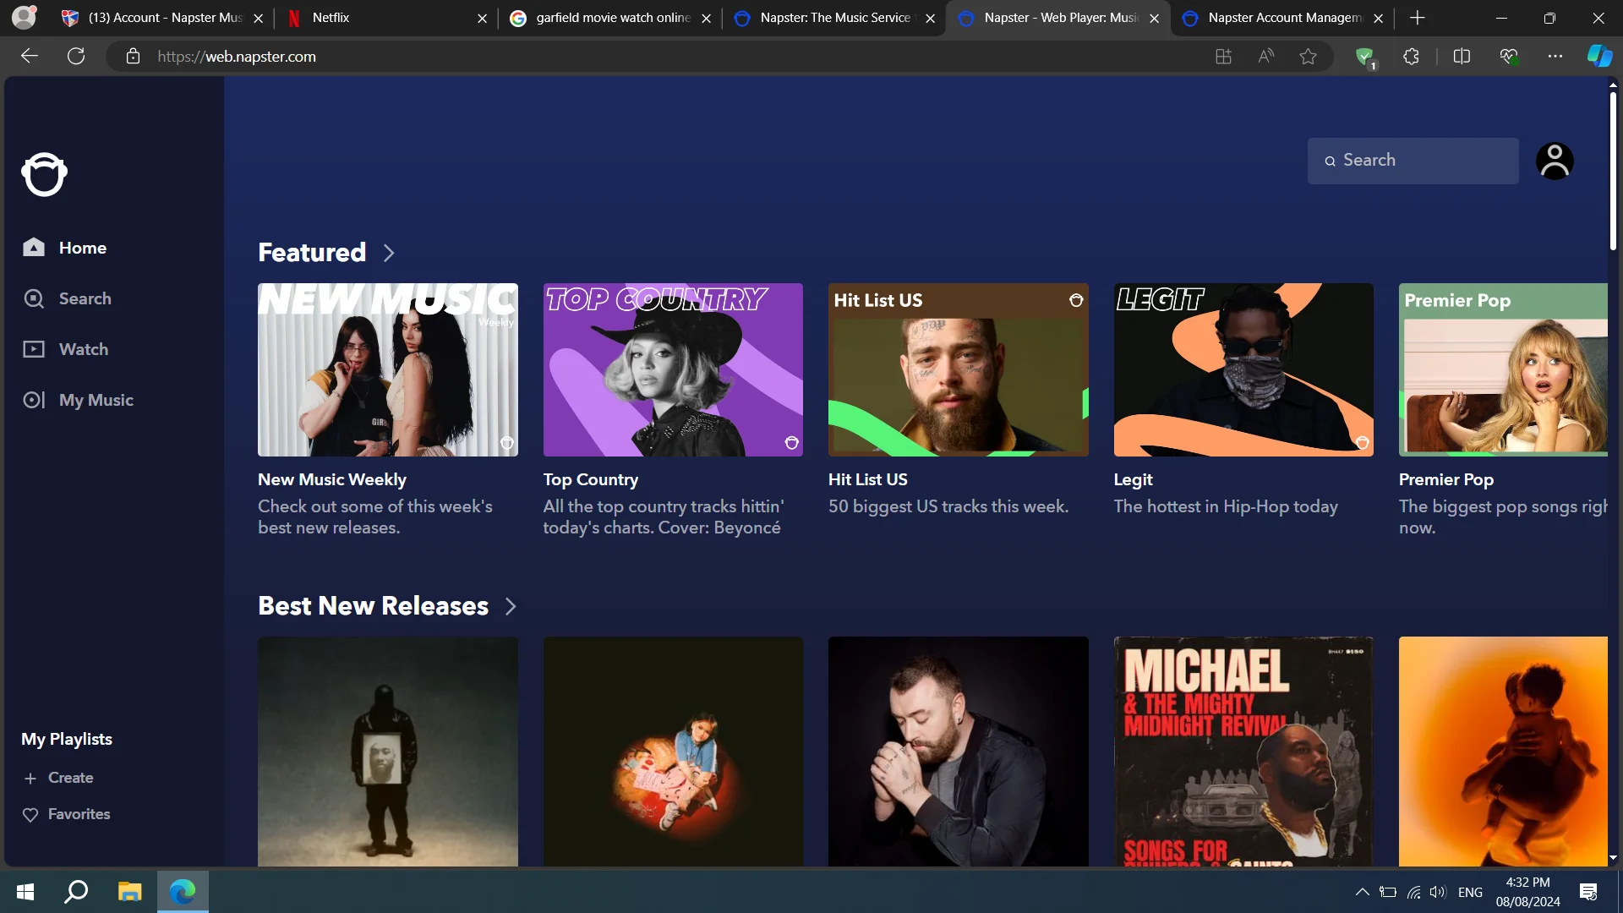The height and width of the screenshot is (913, 1623).
Task: View site information lock icon
Action: [133, 57]
